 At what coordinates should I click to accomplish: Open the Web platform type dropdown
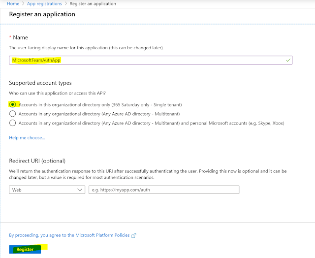coord(47,190)
